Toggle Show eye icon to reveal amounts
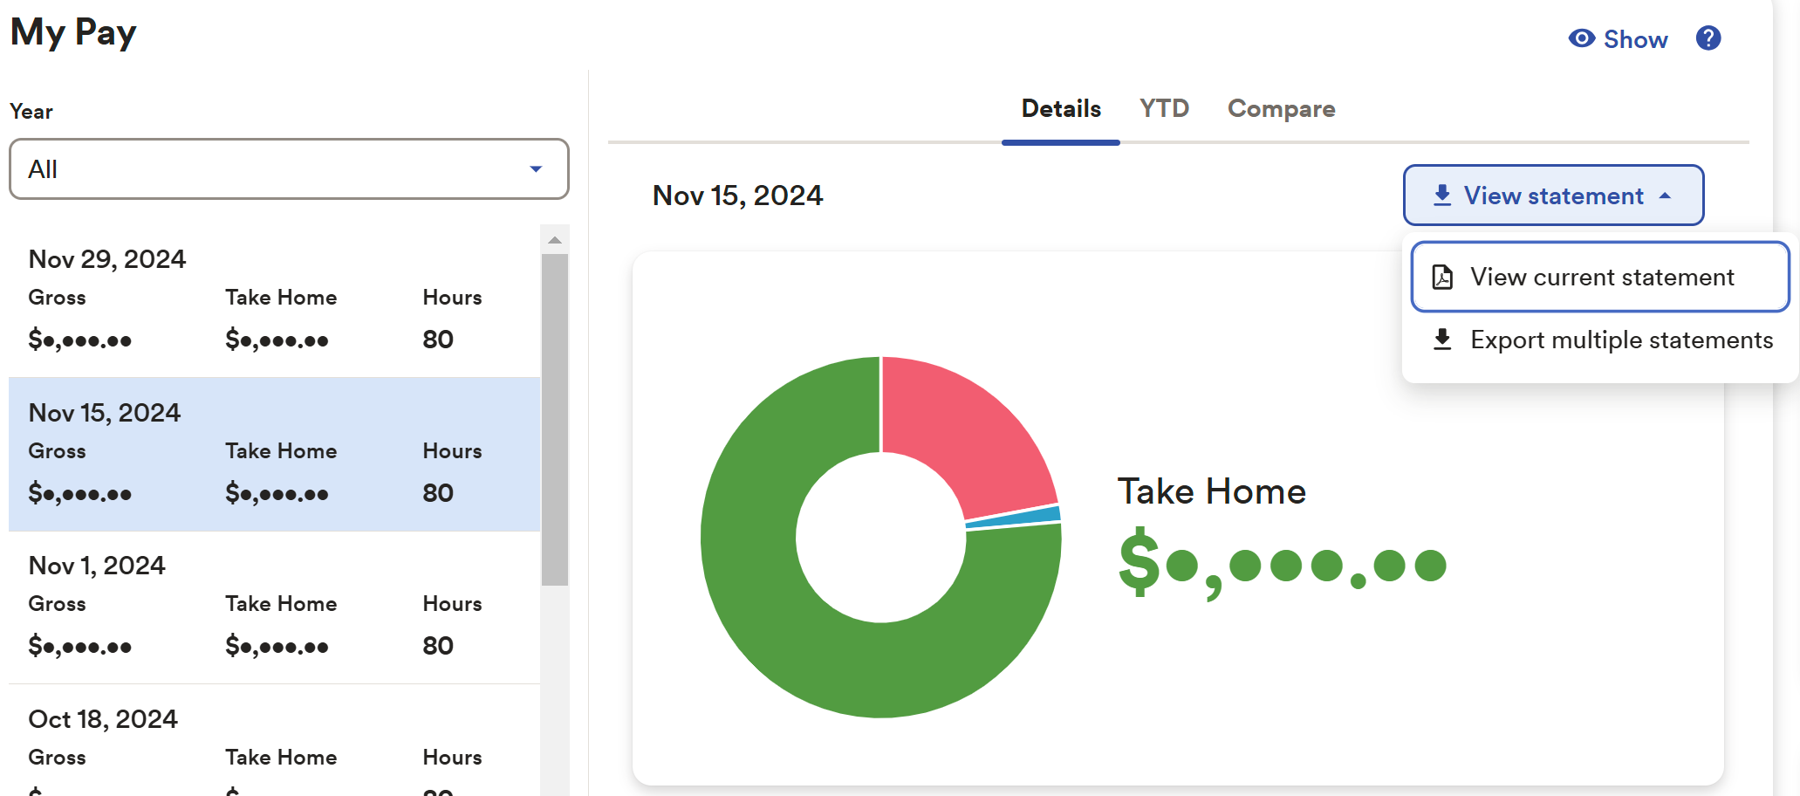Screen dimensions: 1800x796 (x=1581, y=38)
